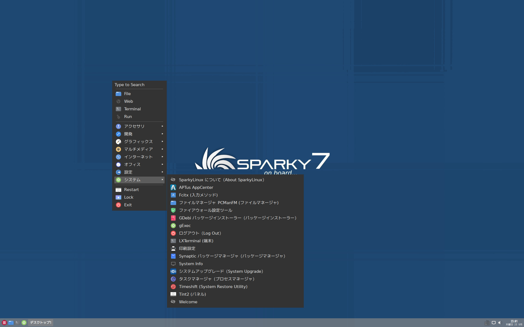Click the System Info monitor icon
The width and height of the screenshot is (524, 327).
pyautogui.click(x=173, y=264)
